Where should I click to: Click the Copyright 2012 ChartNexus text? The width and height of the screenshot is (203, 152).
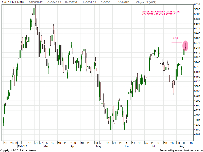tap(19, 150)
